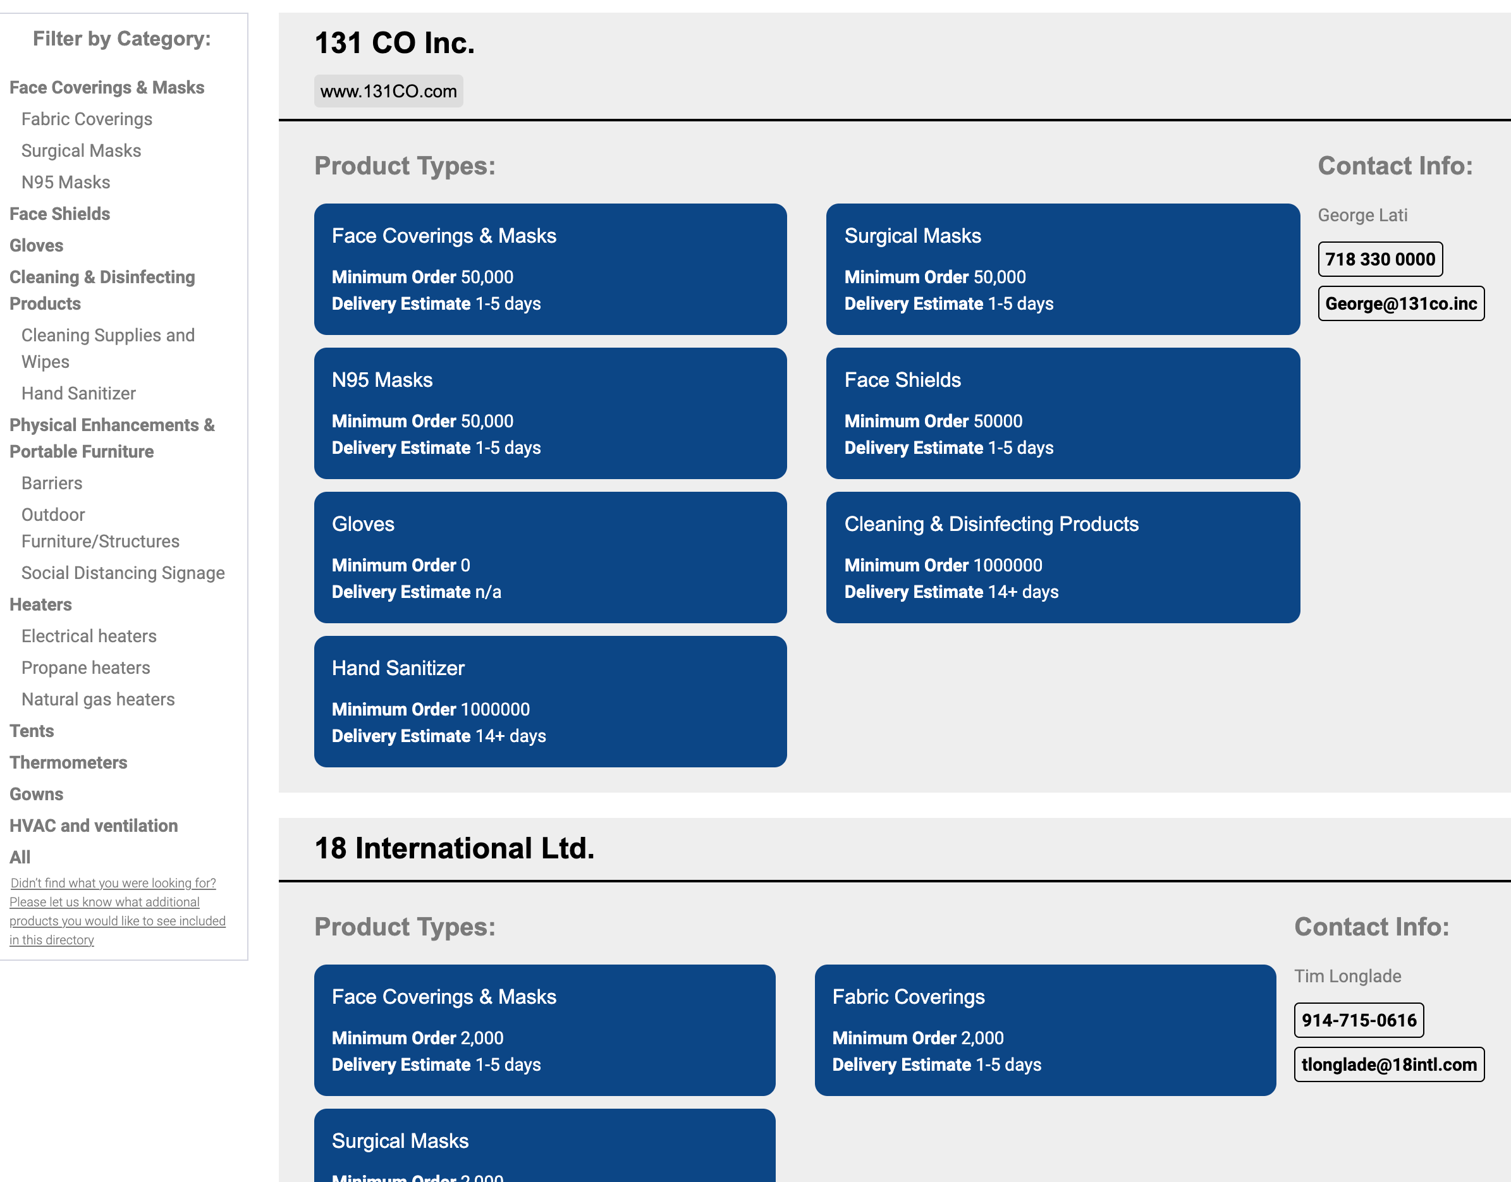The height and width of the screenshot is (1182, 1511).
Task: Click the Hand Sanitizer product card
Action: [550, 701]
